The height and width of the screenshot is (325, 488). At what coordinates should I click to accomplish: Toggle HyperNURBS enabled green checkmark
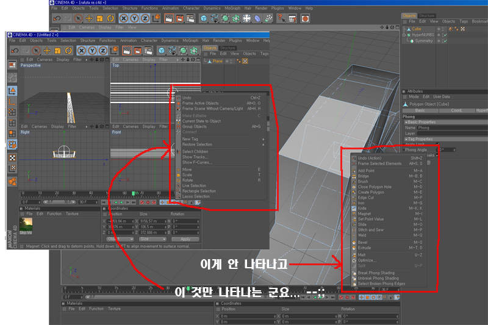tap(445, 35)
